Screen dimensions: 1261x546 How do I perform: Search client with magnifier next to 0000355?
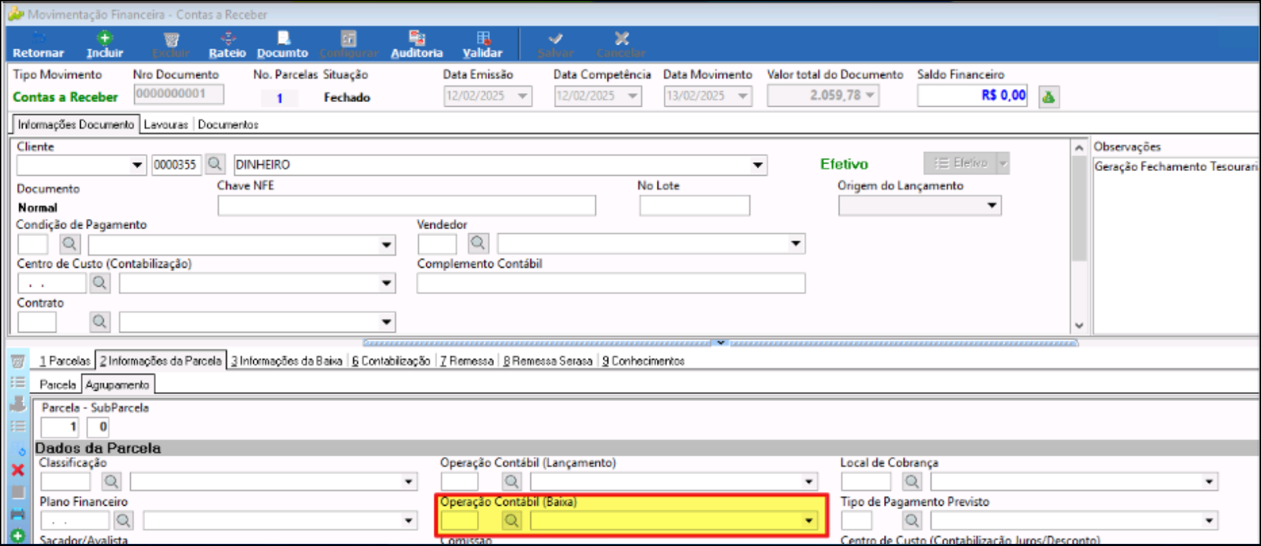215,164
